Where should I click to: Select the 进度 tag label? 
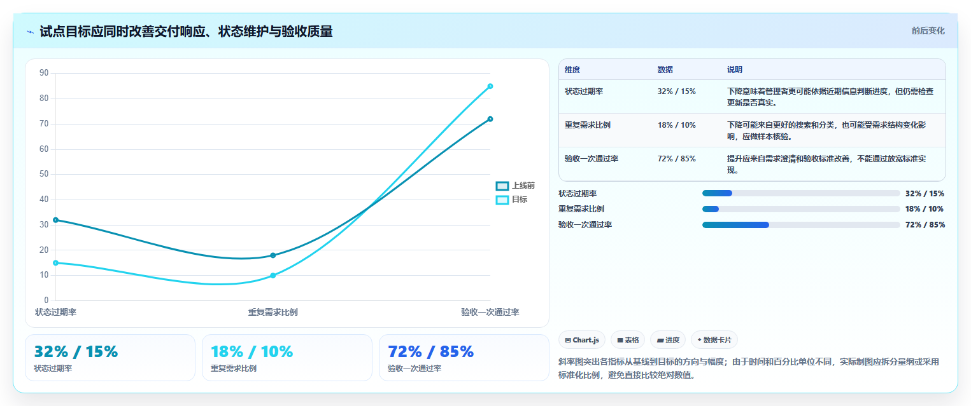click(x=672, y=341)
